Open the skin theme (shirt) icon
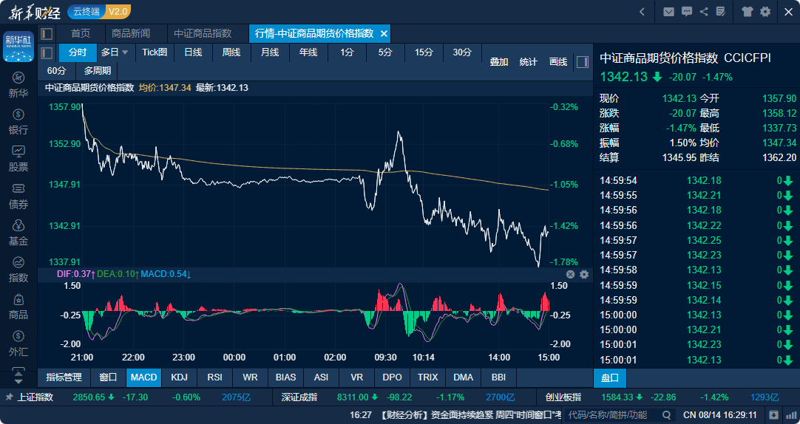The width and height of the screenshot is (800, 424). click(x=747, y=11)
